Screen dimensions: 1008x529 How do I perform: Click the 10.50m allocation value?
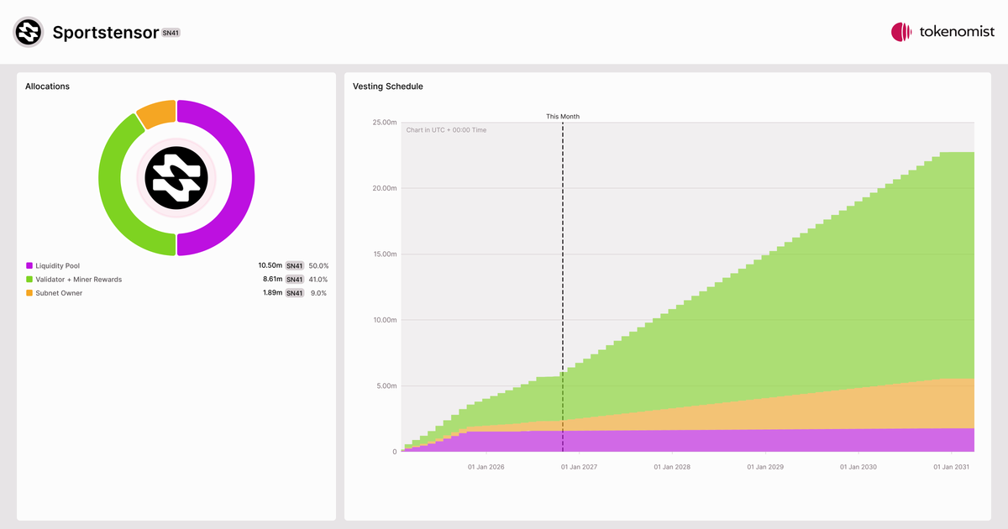click(x=270, y=265)
